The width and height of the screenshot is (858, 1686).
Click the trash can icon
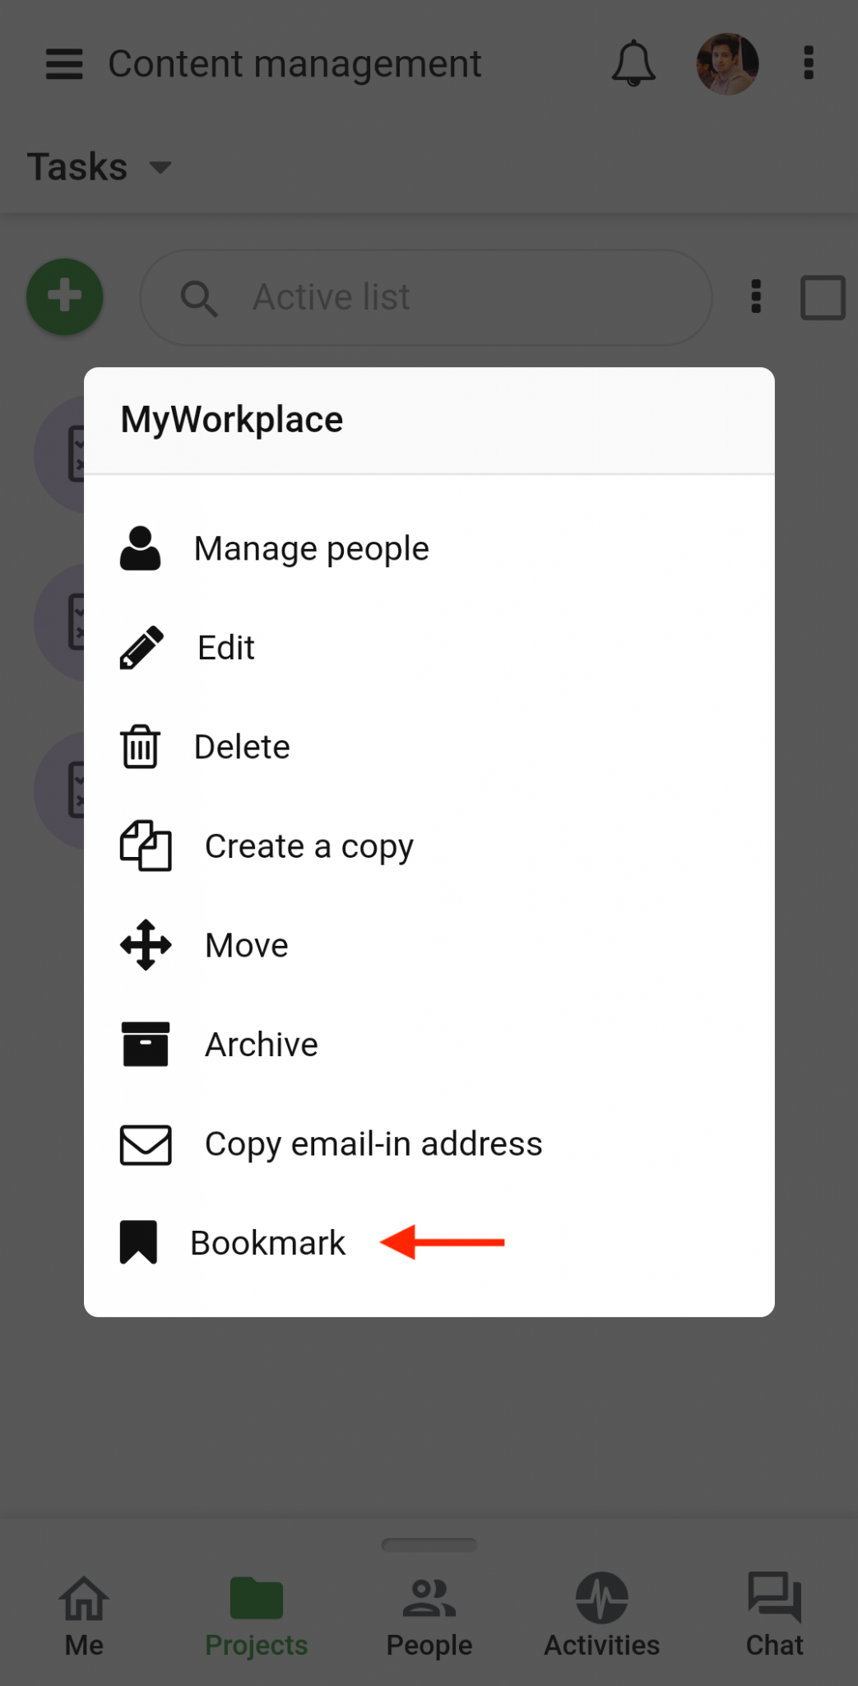click(141, 747)
